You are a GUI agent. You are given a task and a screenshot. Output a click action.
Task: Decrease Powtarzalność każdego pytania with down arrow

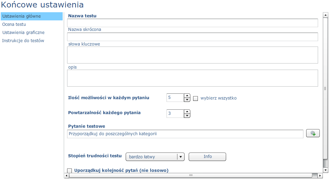(x=187, y=115)
